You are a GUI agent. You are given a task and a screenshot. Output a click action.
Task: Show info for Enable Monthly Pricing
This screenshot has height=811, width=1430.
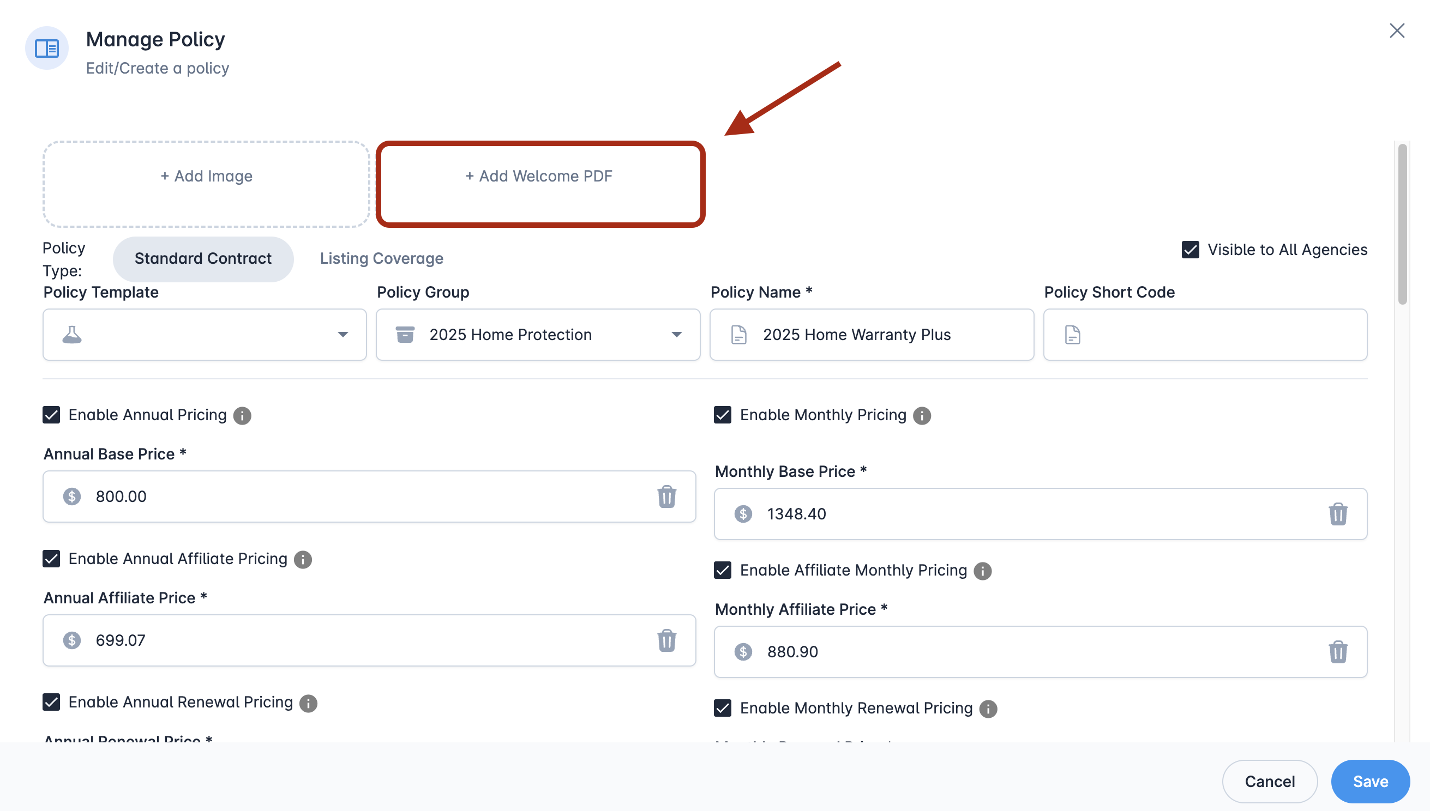tap(922, 415)
